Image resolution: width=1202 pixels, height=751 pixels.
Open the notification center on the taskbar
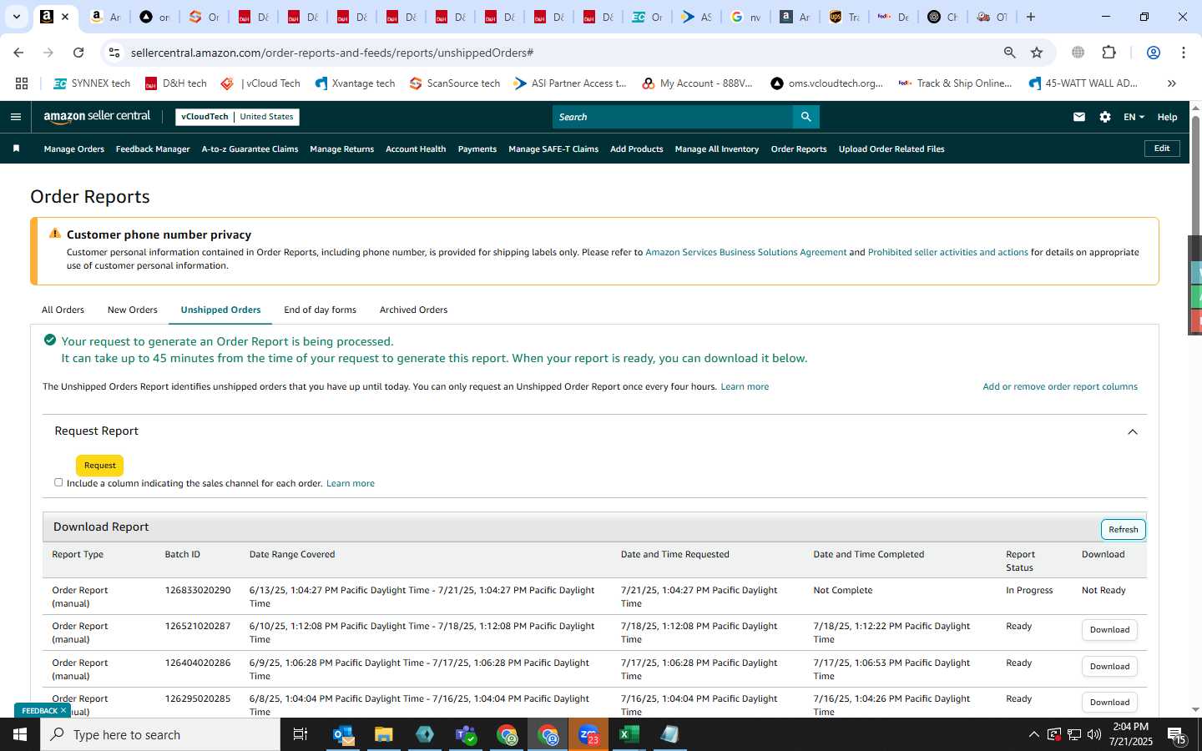[x=1177, y=735]
